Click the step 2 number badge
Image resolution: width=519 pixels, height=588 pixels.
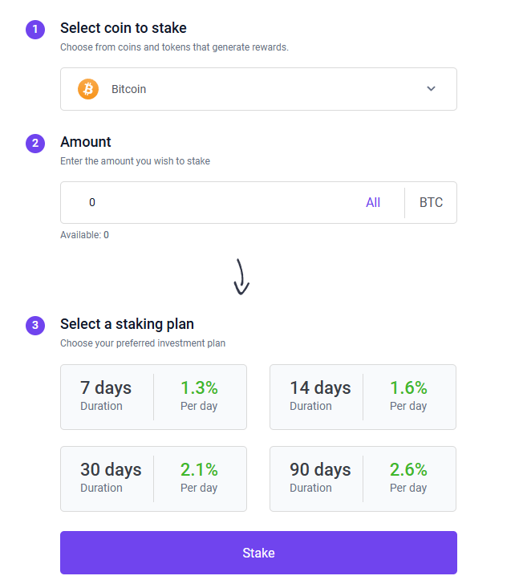coord(35,144)
